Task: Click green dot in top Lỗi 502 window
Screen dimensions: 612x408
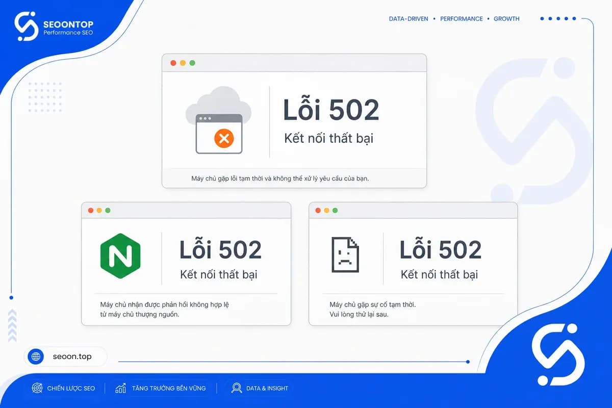Action: pyautogui.click(x=192, y=63)
